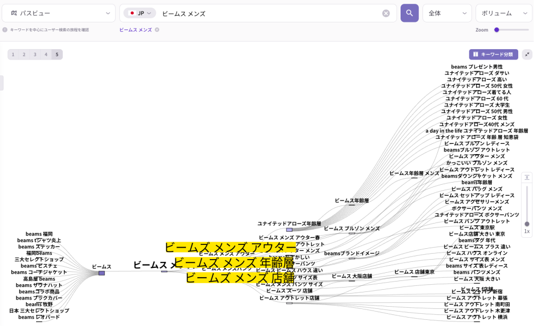Click the beamsダウンジャケット メンズ keyword

point(477,176)
